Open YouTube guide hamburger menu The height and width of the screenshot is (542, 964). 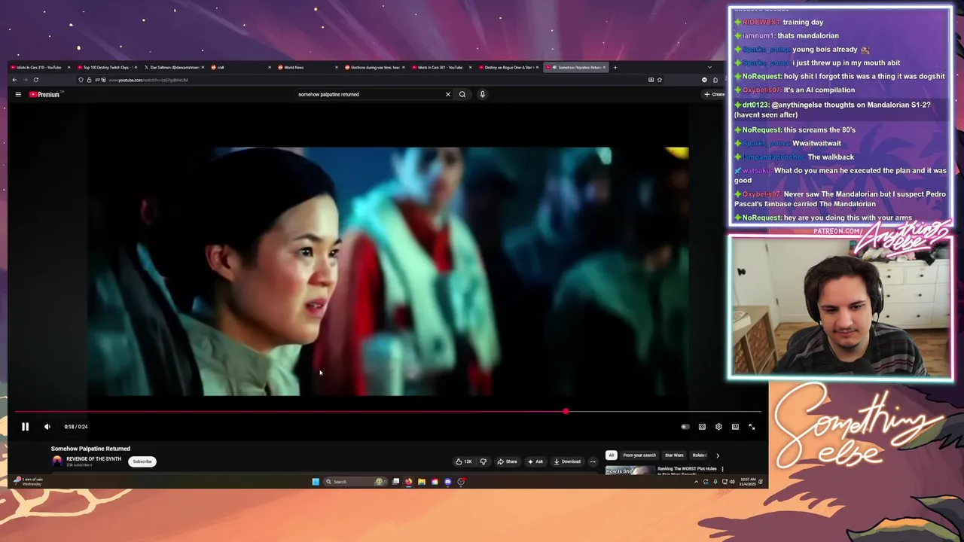tap(18, 94)
